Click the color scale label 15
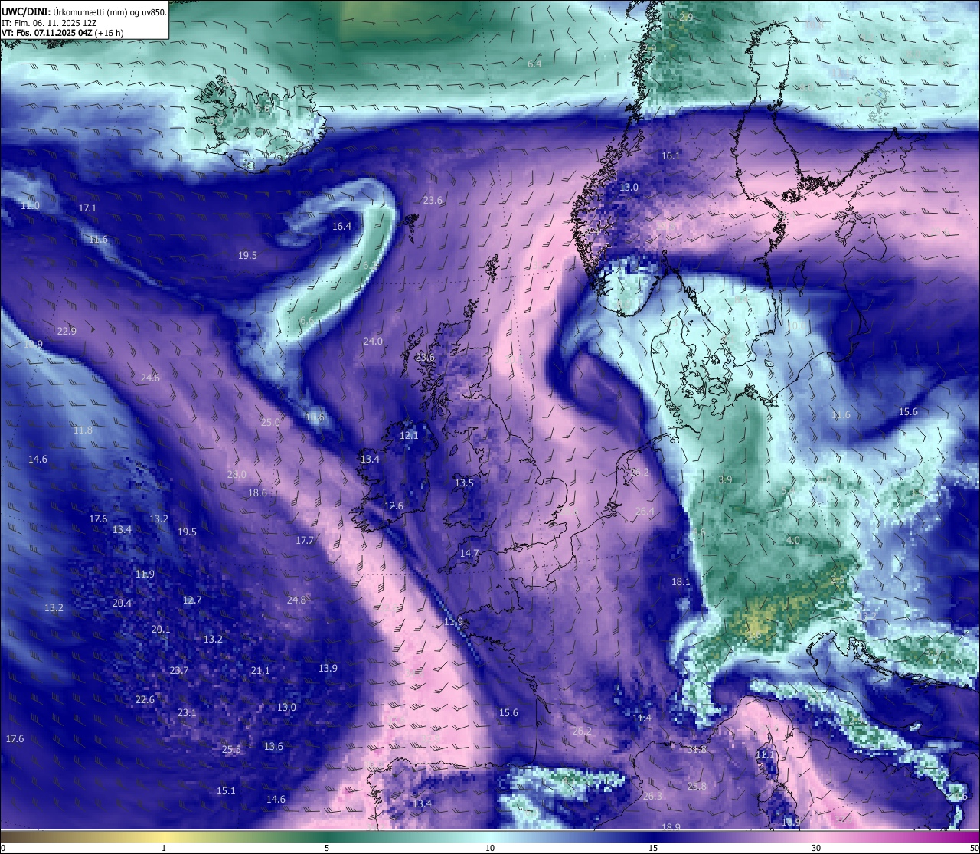The image size is (980, 854). point(653,848)
